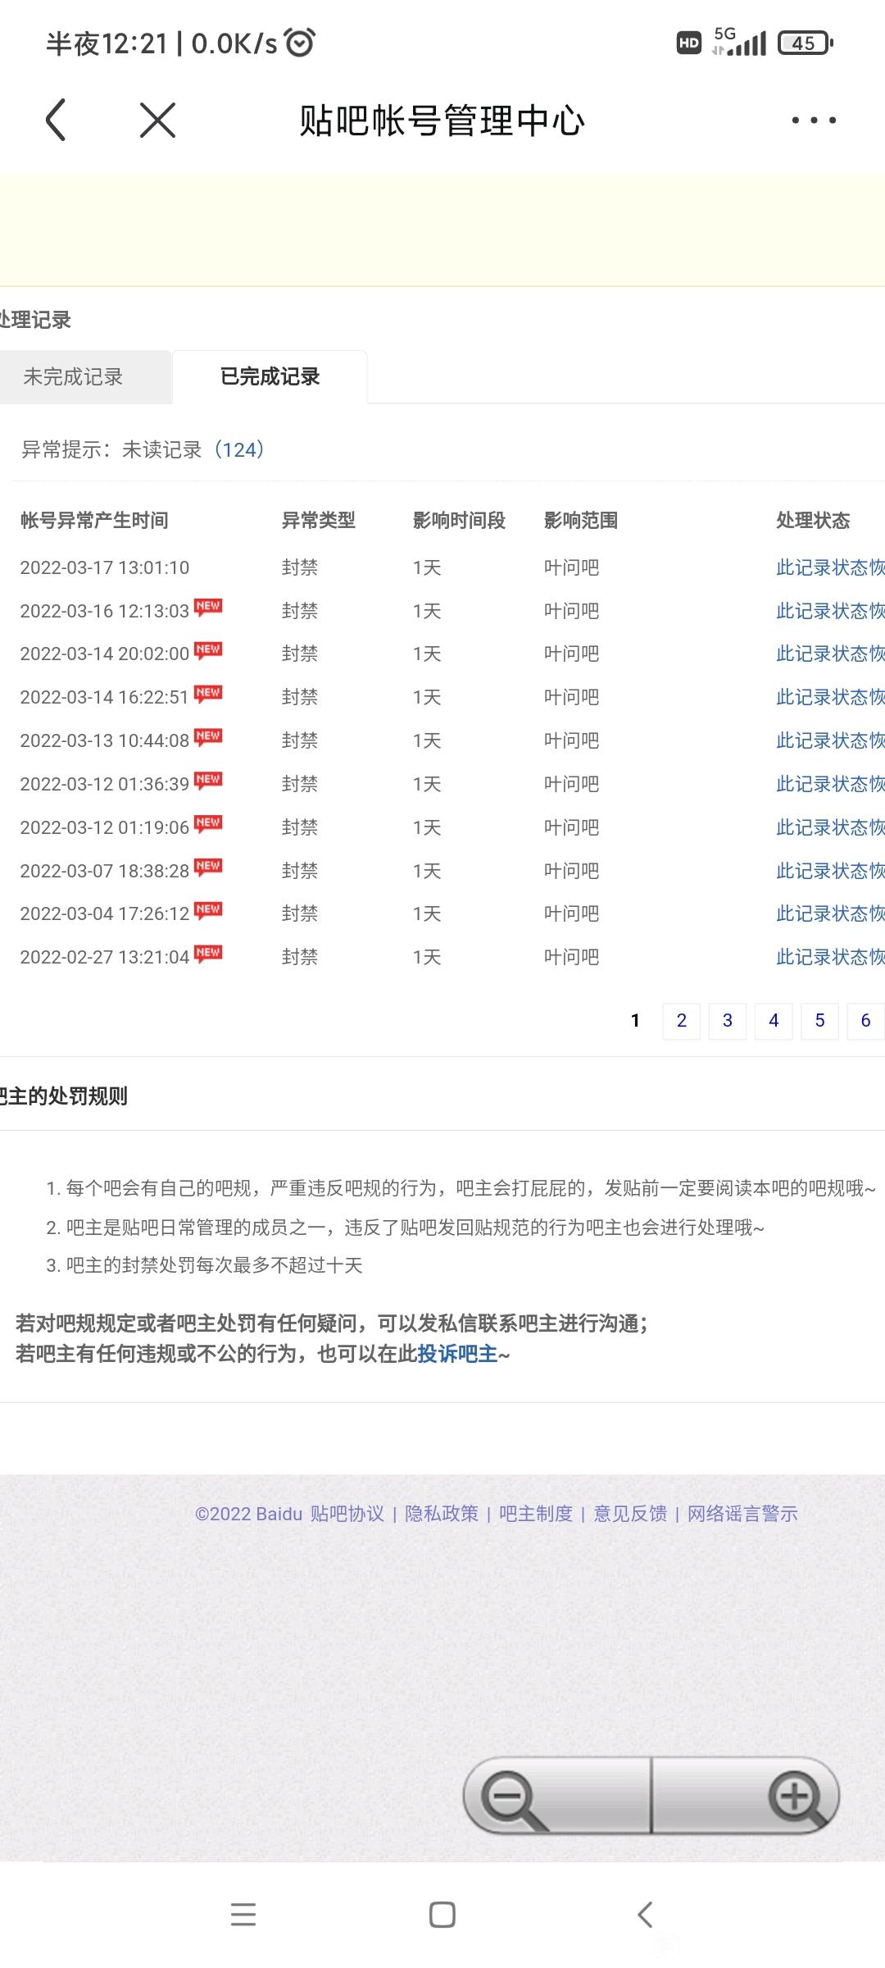
Task: Select the 已完成记录 tab
Action: [270, 377]
